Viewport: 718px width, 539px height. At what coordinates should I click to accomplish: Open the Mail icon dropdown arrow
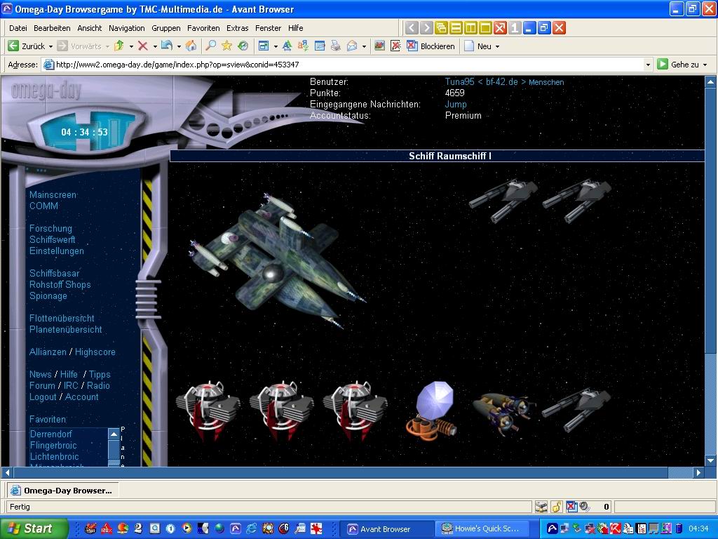(x=364, y=46)
